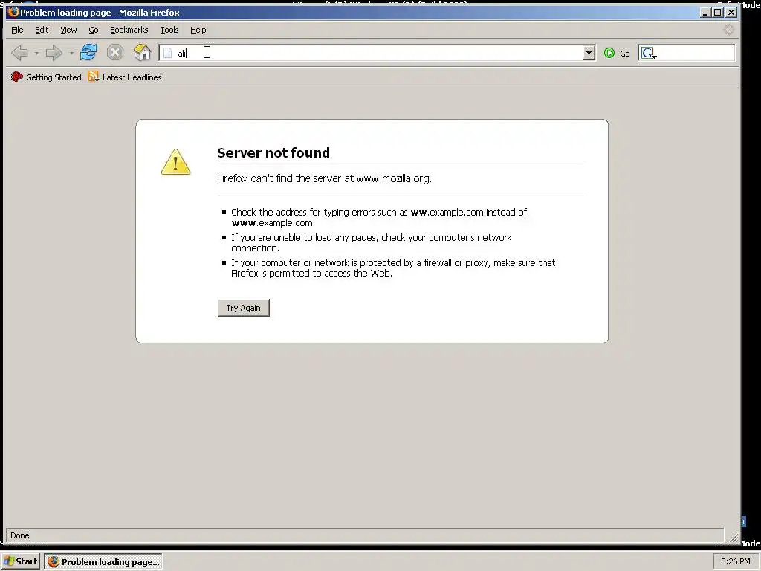Reload the page with the refresh icon
The height and width of the screenshot is (571, 761).
[x=88, y=52]
